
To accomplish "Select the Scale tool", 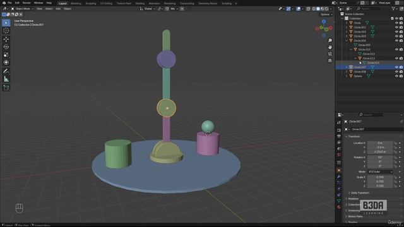I will click(x=6, y=55).
